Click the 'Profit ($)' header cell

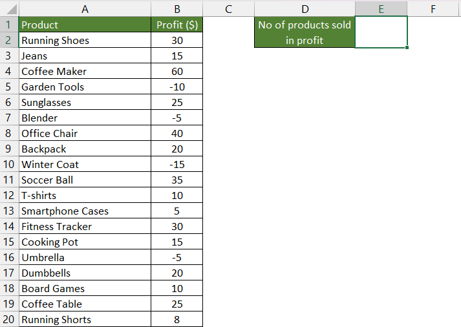click(x=177, y=25)
